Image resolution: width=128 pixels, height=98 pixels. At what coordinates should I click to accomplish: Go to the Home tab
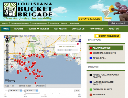click(6, 29)
